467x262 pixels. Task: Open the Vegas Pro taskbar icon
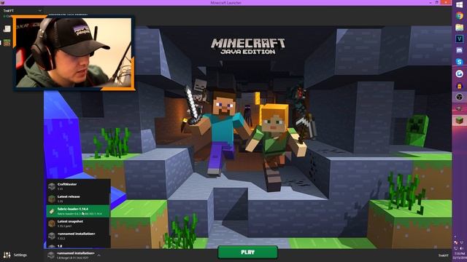point(459,39)
